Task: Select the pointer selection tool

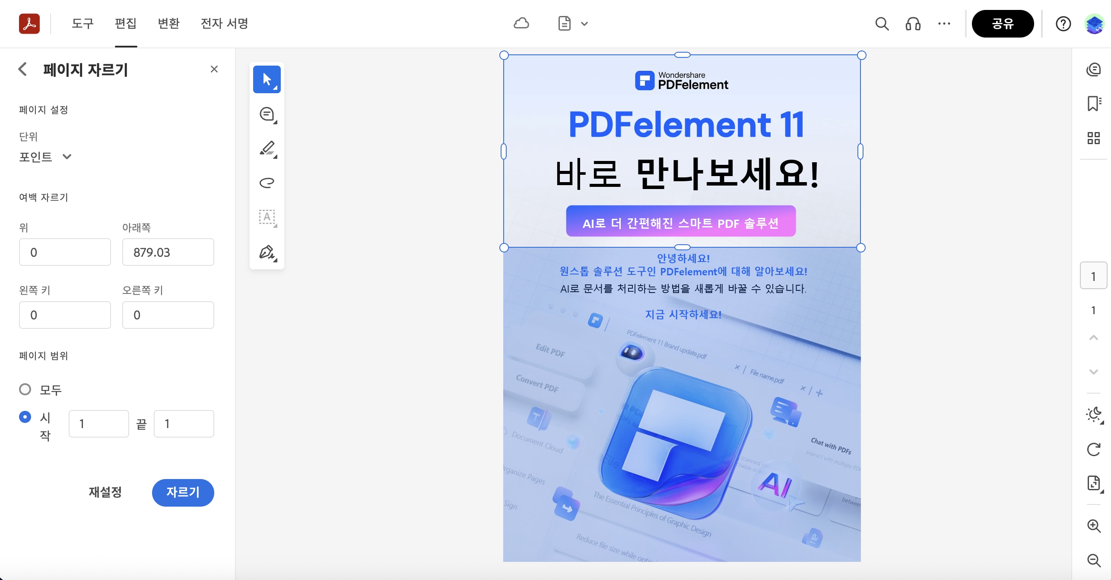Action: (267, 79)
